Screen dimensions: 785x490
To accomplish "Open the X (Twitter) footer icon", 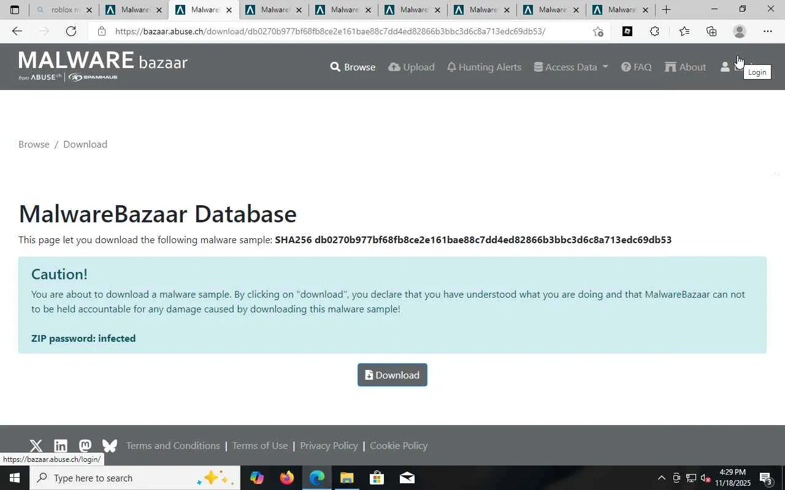I will pyautogui.click(x=36, y=446).
